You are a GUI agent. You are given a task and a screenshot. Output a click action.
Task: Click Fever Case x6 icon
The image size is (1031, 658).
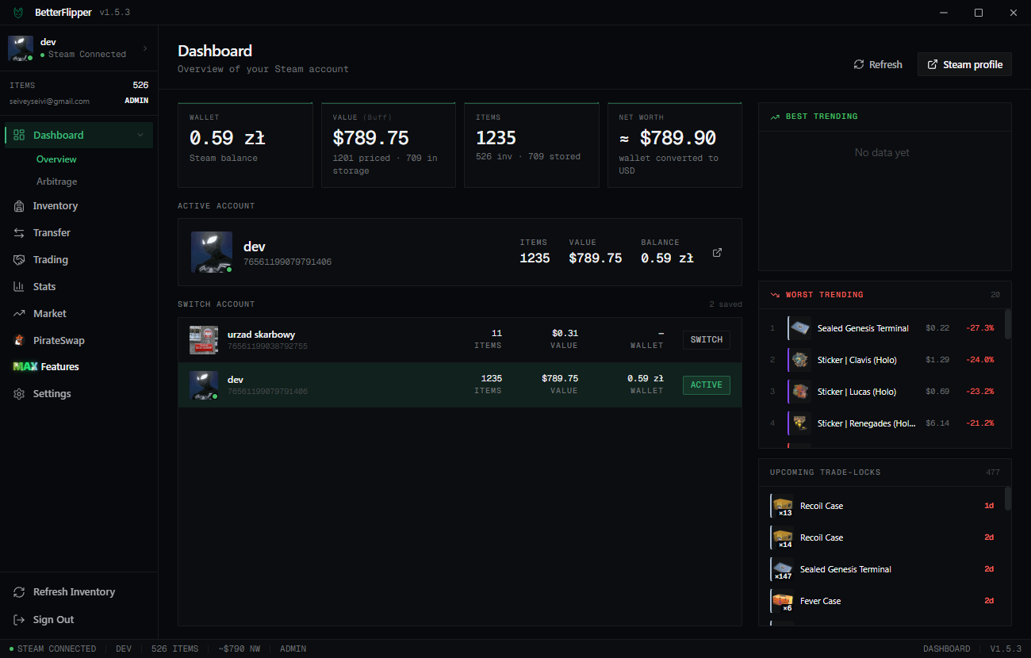[x=783, y=601]
